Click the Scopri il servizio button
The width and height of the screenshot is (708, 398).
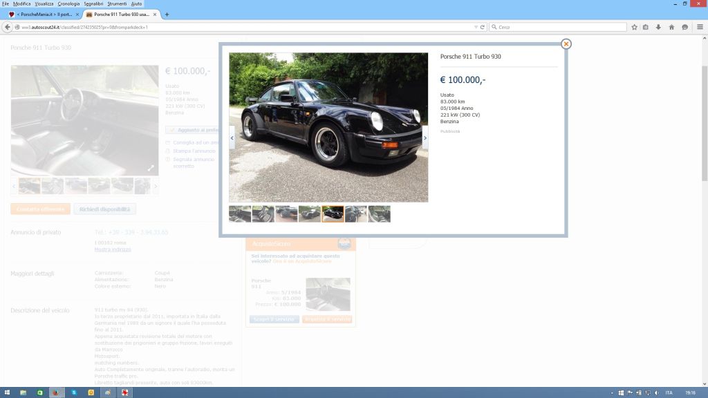point(274,319)
